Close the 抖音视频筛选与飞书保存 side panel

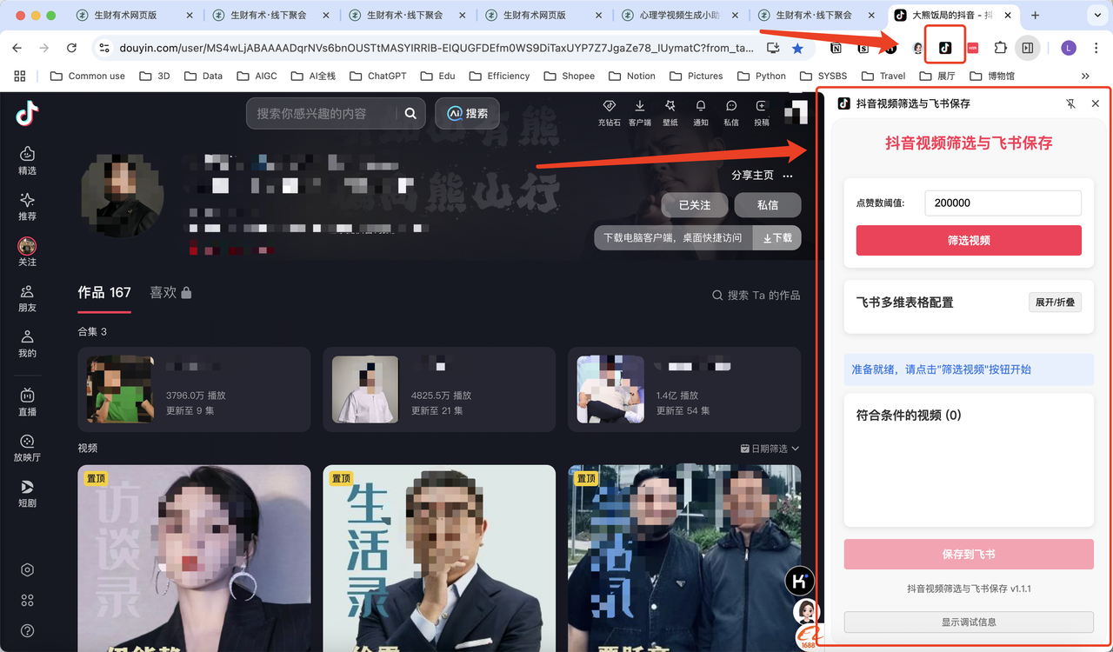1096,103
